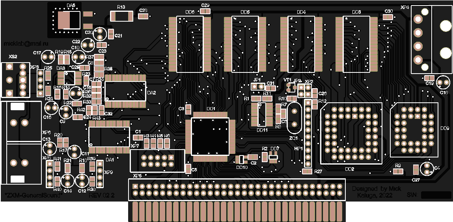Image resolution: width=453 pixels, height=222 pixels.
Task: Select the XP5 double-row pin header
Action: click(x=237, y=190)
